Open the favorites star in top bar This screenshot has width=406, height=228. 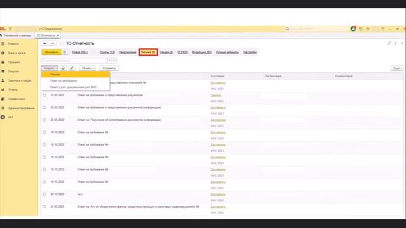click(368, 29)
